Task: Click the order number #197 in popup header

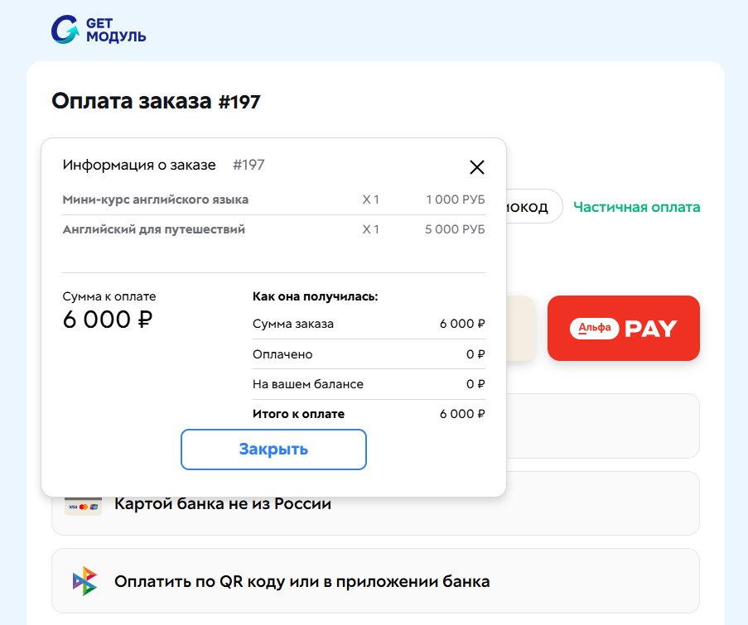Action: (x=249, y=165)
